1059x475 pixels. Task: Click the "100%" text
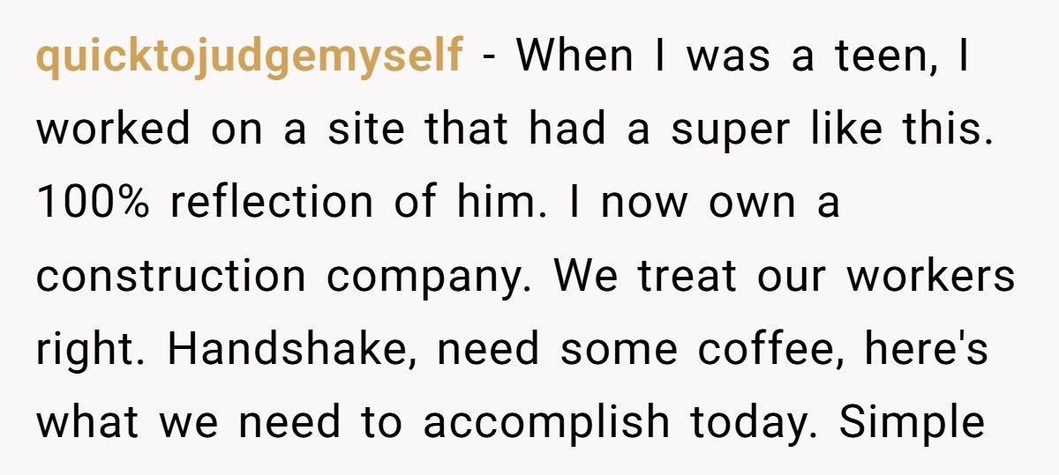[x=94, y=204]
